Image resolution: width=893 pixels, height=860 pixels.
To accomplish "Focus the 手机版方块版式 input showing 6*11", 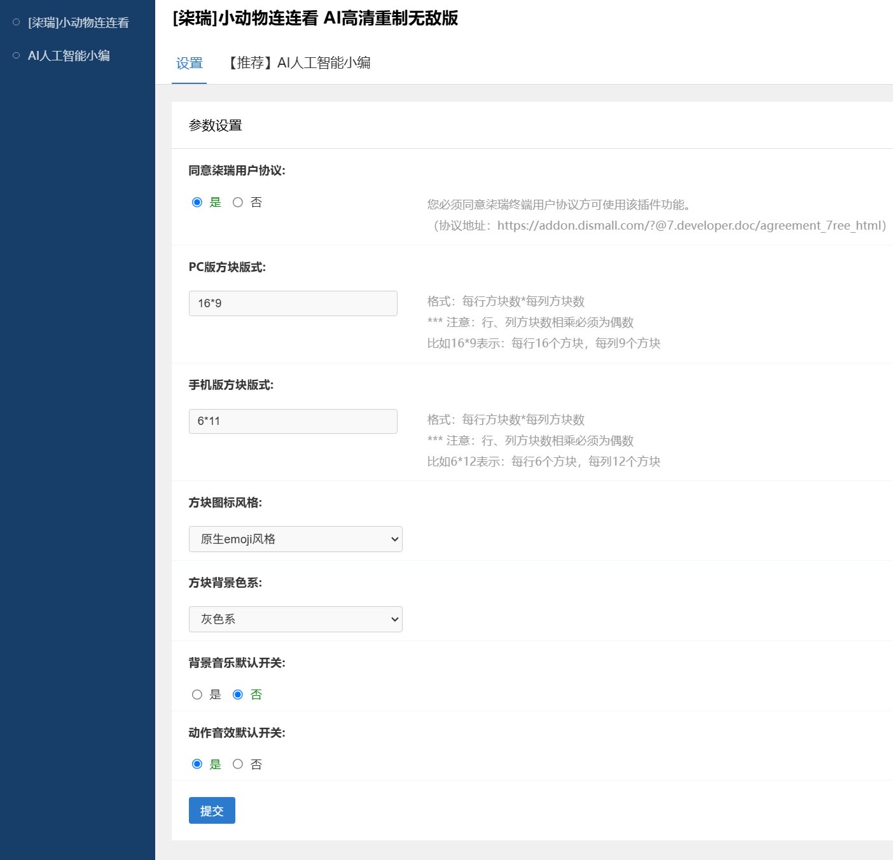I will [x=293, y=421].
